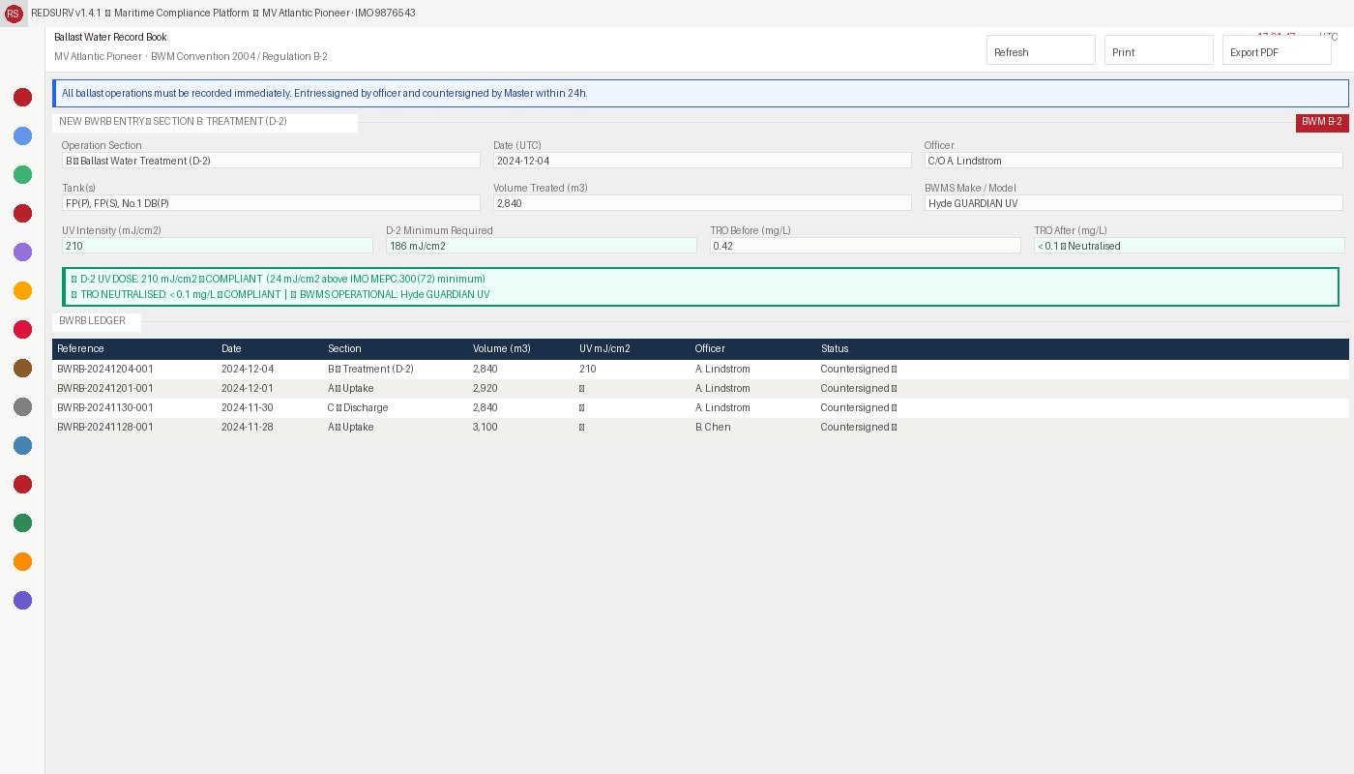The width and height of the screenshot is (1354, 774).
Task: Click the TRO Before field
Action: (x=865, y=246)
